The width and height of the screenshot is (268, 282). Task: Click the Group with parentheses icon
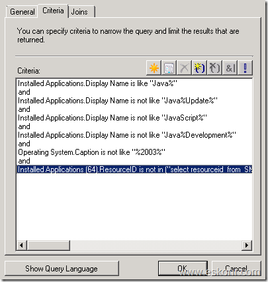[199, 68]
